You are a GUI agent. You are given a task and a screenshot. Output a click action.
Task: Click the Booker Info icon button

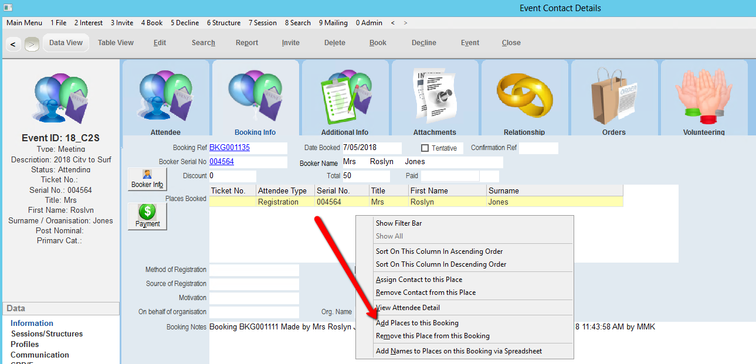(147, 179)
